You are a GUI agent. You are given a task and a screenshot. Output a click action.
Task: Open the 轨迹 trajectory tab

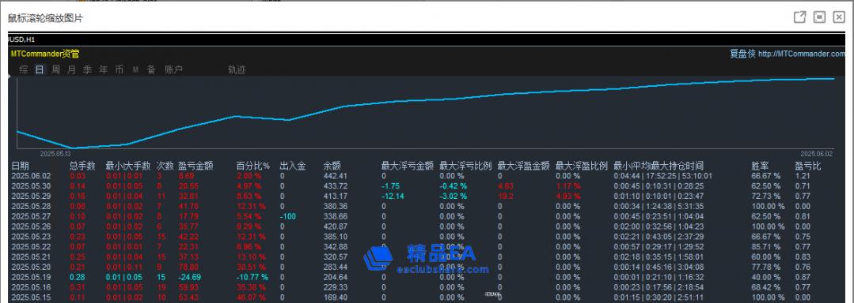tap(237, 69)
